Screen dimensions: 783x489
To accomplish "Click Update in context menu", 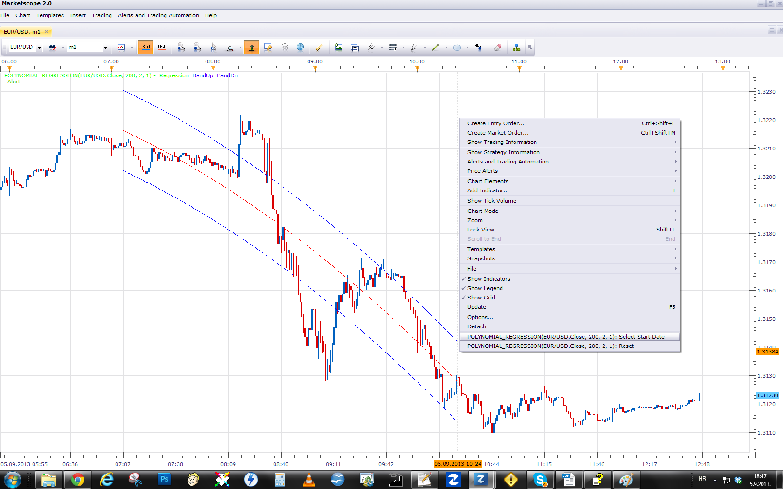I will (x=569, y=307).
